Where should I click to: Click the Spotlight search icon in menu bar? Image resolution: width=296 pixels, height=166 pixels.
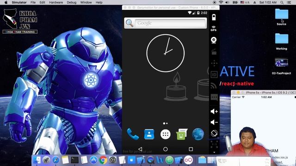[282, 2]
